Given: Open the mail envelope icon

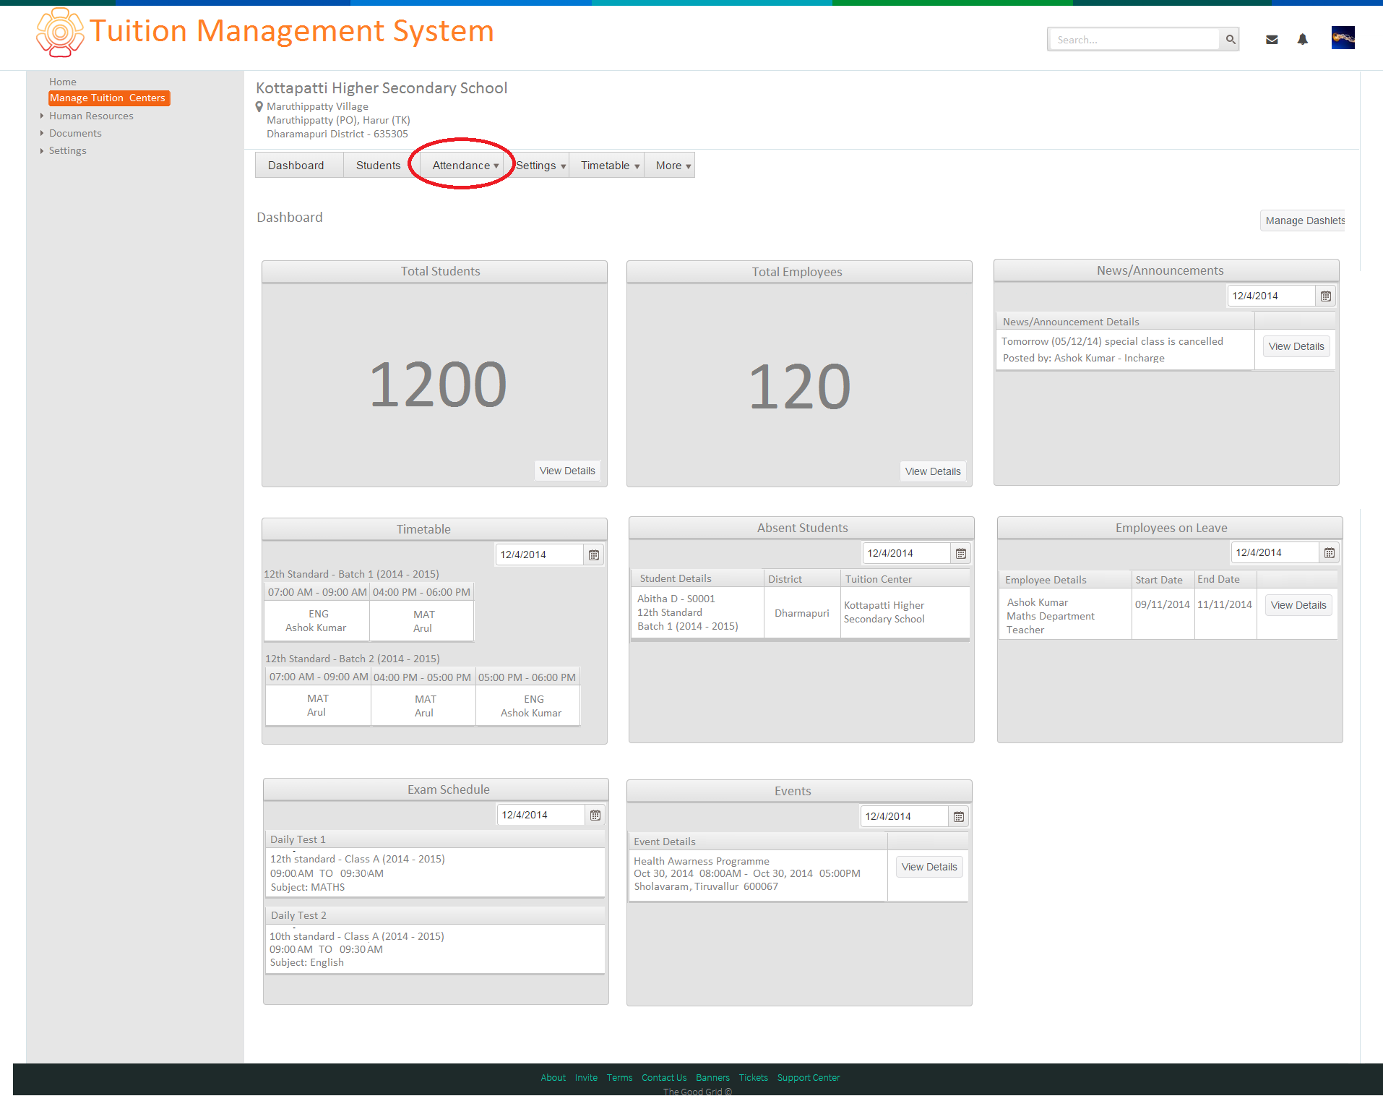Looking at the screenshot, I should 1272,40.
